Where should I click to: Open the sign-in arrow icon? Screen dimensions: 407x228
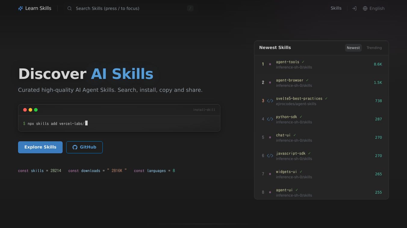pyautogui.click(x=354, y=8)
